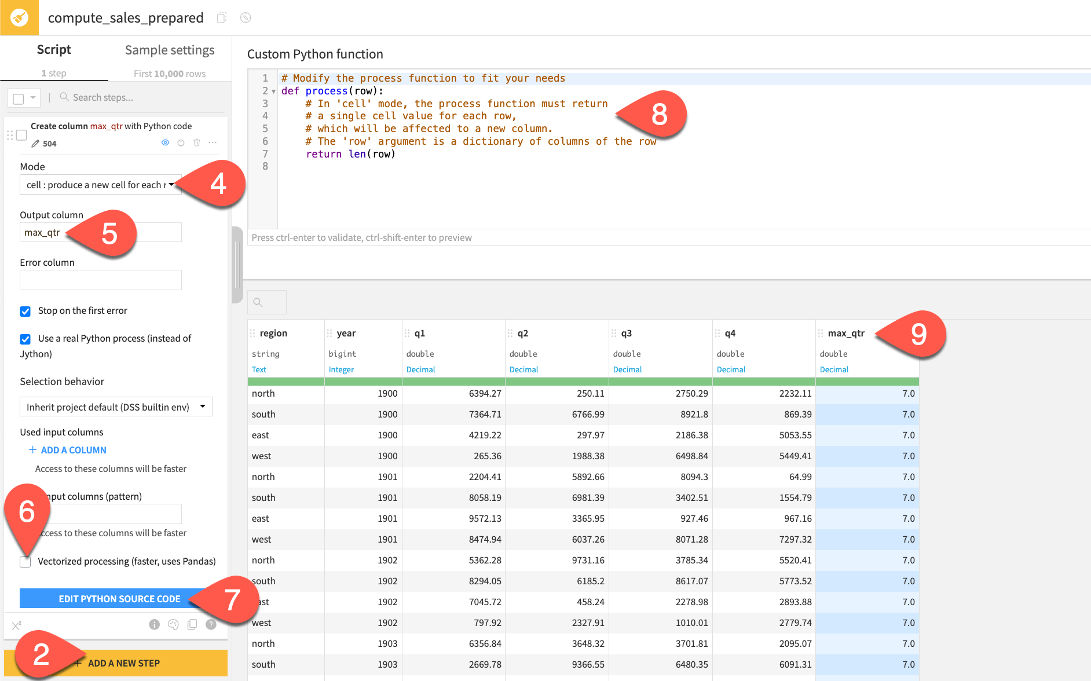Viewport: 1091px width, 681px height.
Task: Click the circular icon after recipe title
Action: coord(246,18)
